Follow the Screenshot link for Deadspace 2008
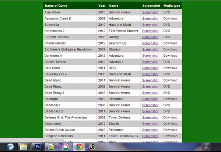The height and width of the screenshot is (152, 221). tap(150, 105)
